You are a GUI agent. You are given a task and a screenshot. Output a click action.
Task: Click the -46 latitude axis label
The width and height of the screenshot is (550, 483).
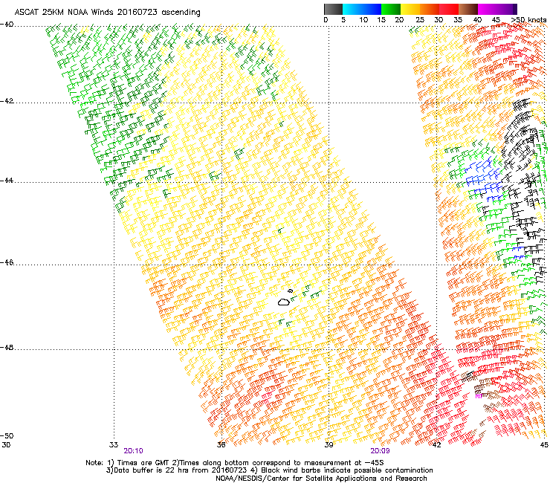click(x=7, y=262)
